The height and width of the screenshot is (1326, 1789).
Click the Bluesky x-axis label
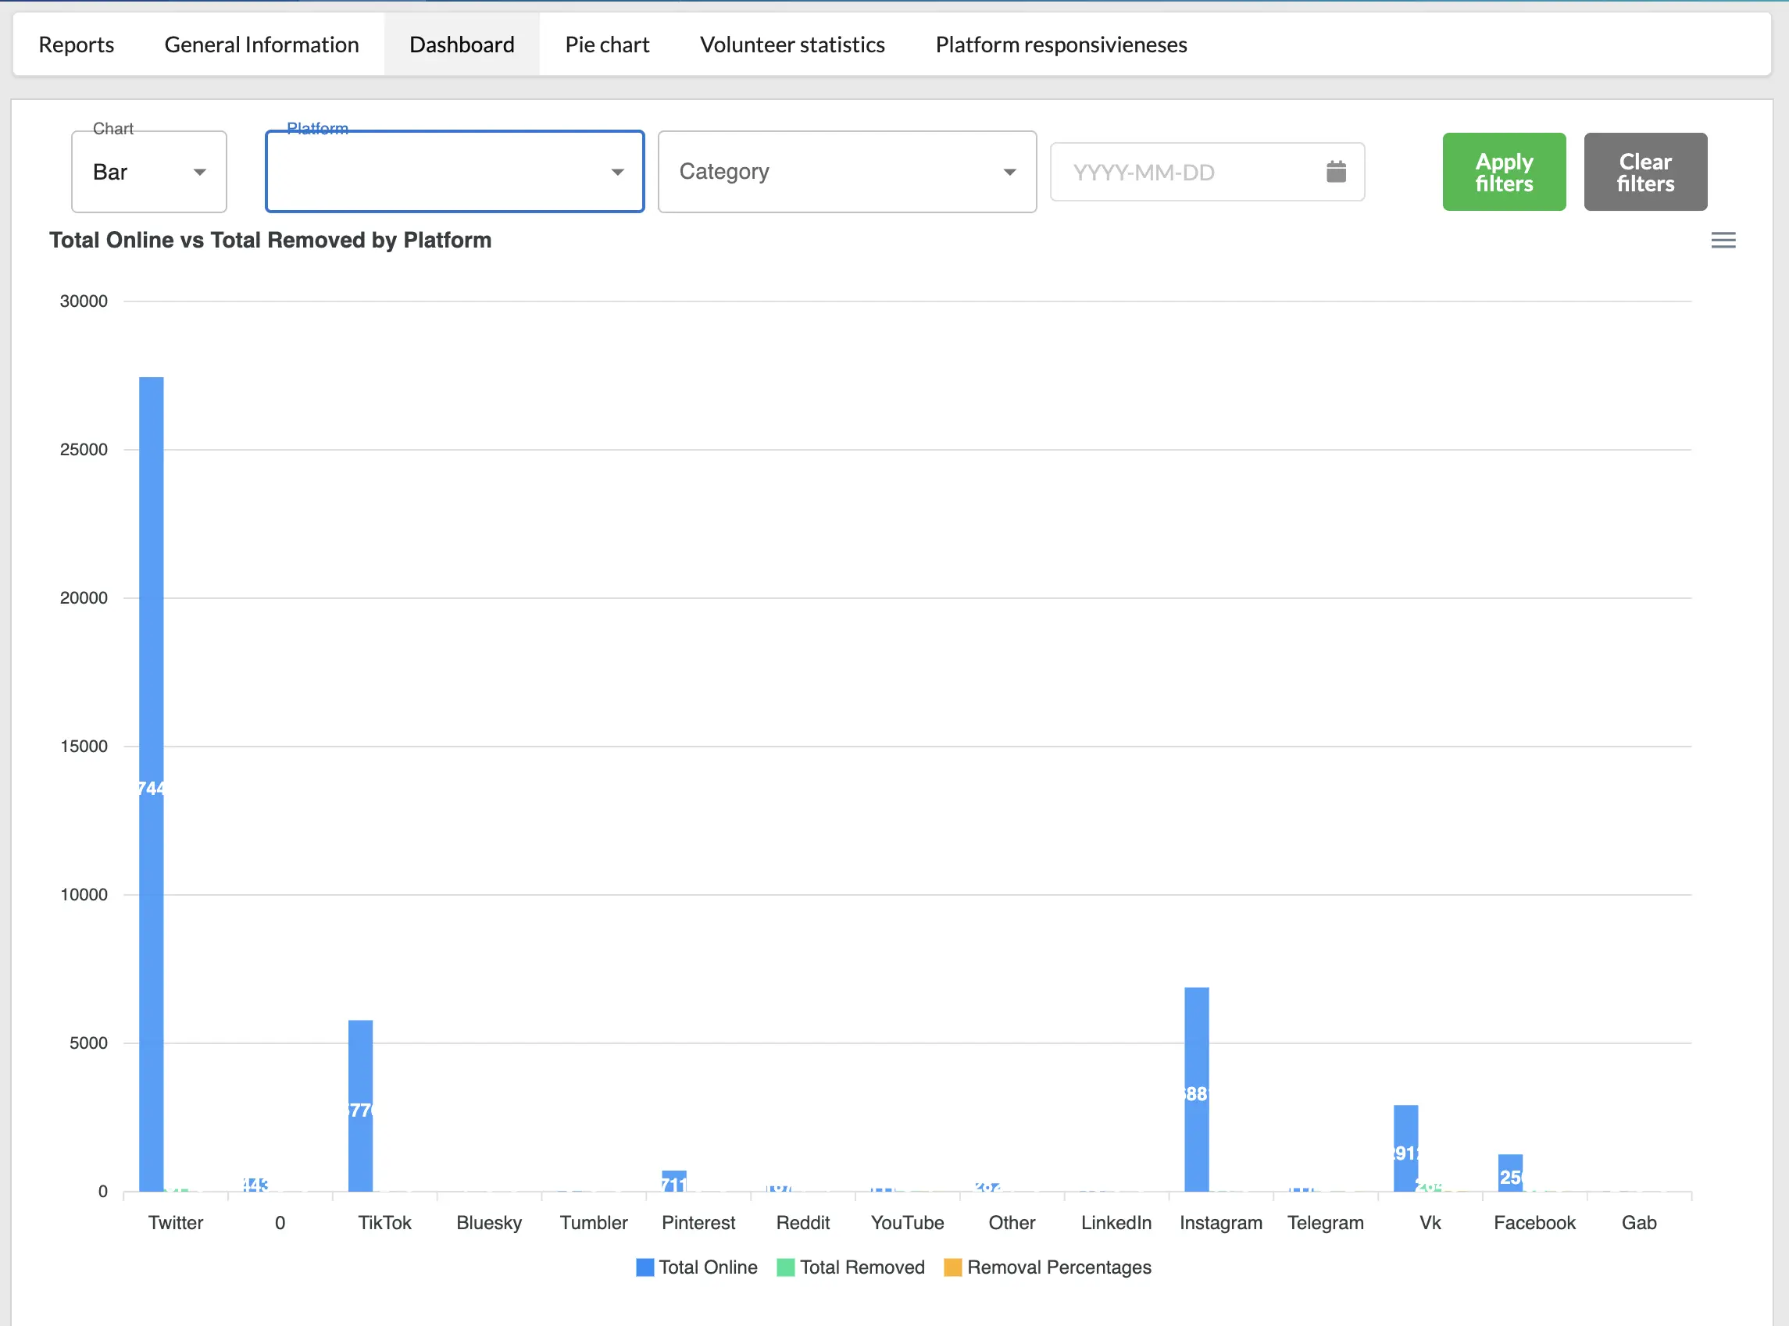click(x=489, y=1222)
